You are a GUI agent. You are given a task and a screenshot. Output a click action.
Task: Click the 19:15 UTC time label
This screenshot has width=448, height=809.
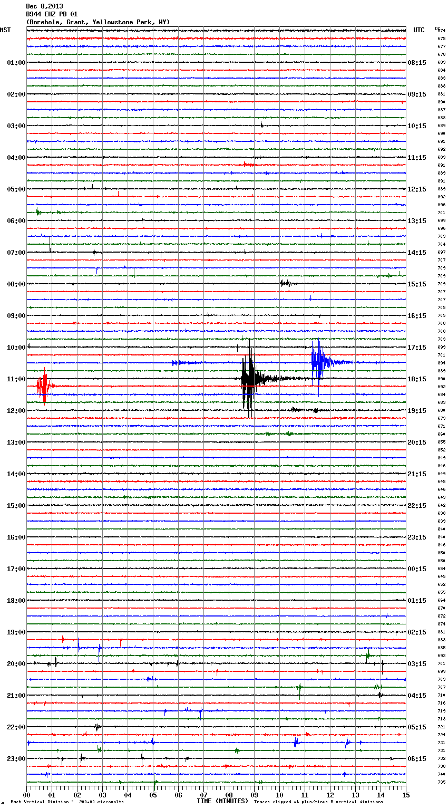pyautogui.click(x=417, y=411)
